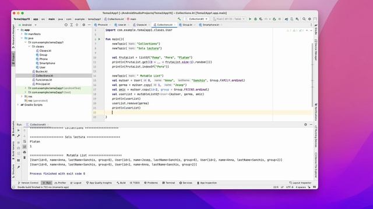The width and height of the screenshot is (373, 209).
Task: Toggle the Structure side panel
Action: pos(13,171)
